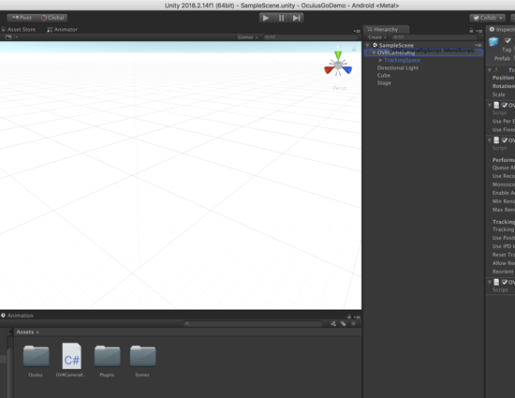The width and height of the screenshot is (515, 398).
Task: Click the red X axis gizmo cone
Action: (x=329, y=70)
